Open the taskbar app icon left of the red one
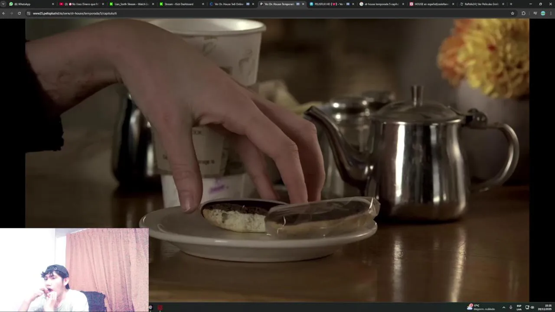 click(x=151, y=308)
